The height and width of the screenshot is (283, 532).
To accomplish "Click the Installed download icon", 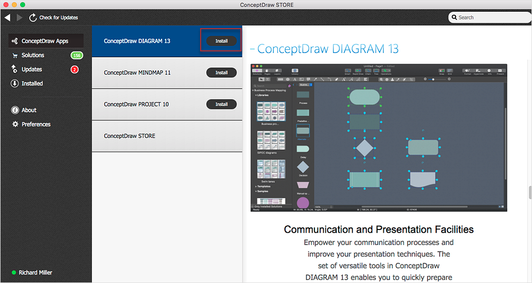I will [x=14, y=83].
